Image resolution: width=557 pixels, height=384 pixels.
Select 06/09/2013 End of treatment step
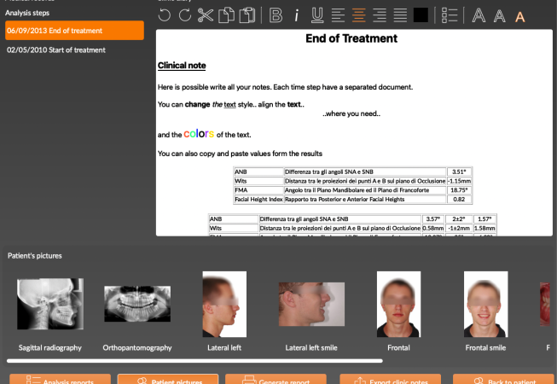click(x=74, y=31)
